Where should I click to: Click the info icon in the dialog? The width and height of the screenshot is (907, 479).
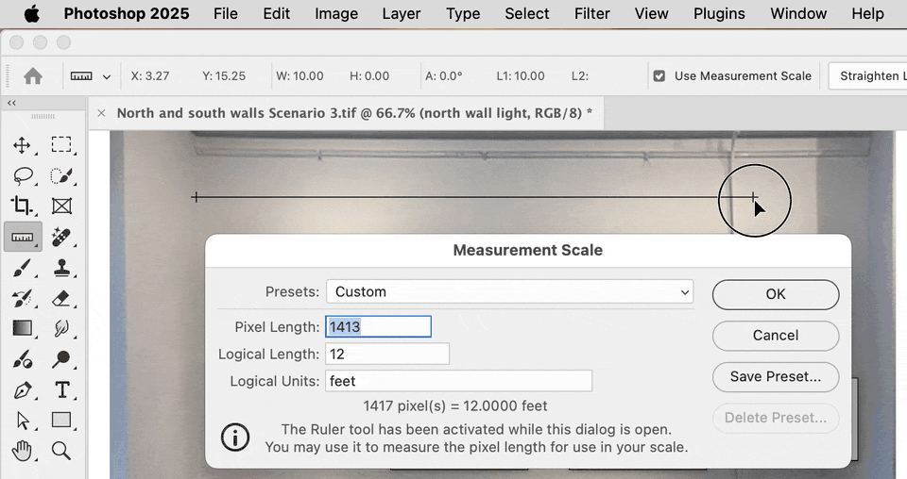[x=235, y=437]
